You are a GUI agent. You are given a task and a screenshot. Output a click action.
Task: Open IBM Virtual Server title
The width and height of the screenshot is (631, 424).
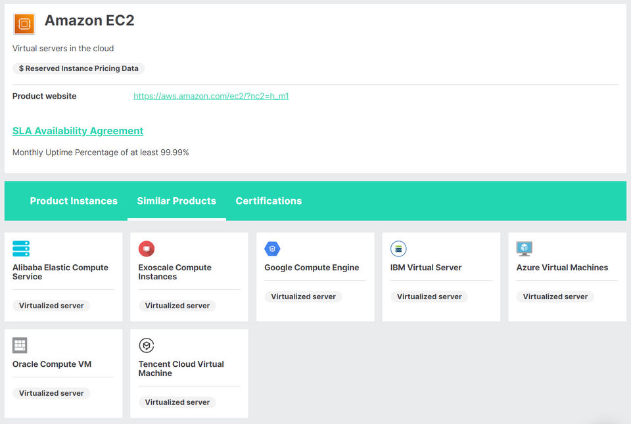pos(426,268)
